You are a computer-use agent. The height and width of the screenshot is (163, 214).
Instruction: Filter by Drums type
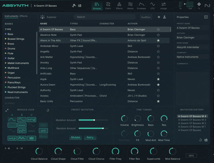coord(11,48)
